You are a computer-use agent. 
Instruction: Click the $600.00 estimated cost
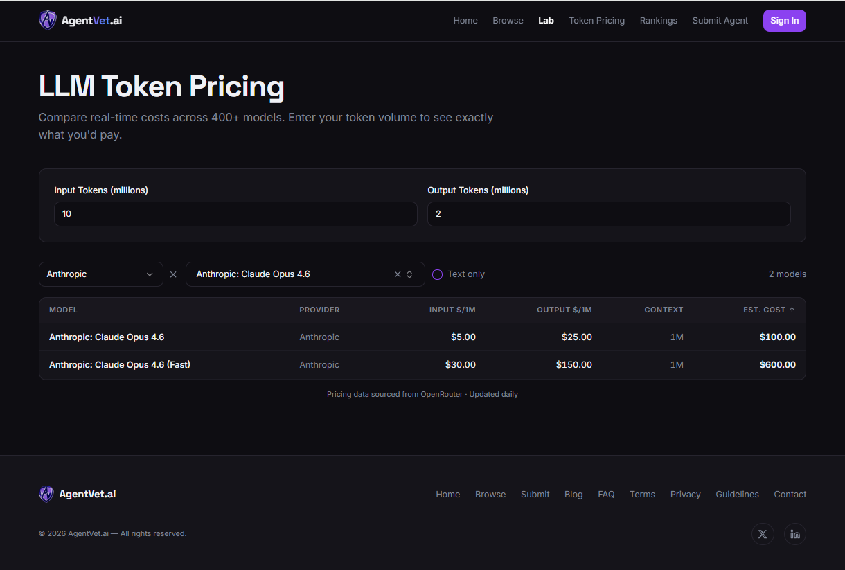pos(778,365)
